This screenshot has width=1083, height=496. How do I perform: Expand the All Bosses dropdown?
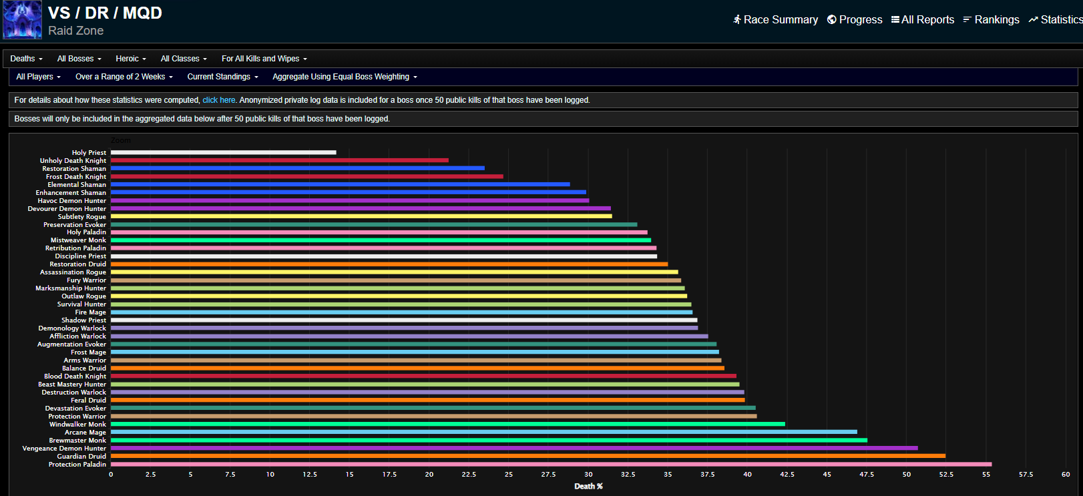pos(79,59)
